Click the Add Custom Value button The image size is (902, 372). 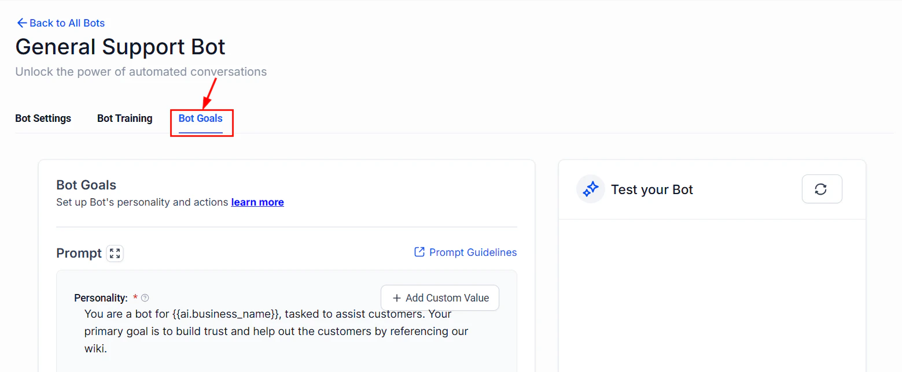click(x=440, y=297)
